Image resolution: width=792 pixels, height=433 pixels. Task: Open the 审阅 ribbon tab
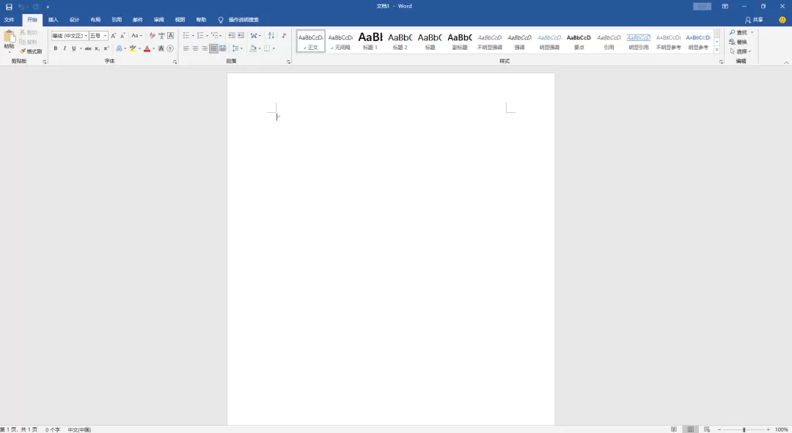tap(158, 20)
